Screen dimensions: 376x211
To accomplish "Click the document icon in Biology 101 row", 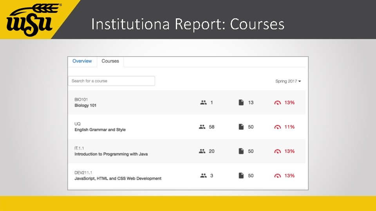I will point(241,102).
